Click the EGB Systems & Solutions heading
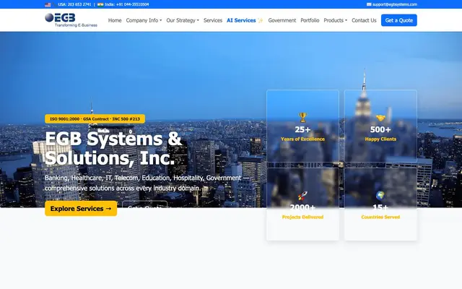 (113, 148)
